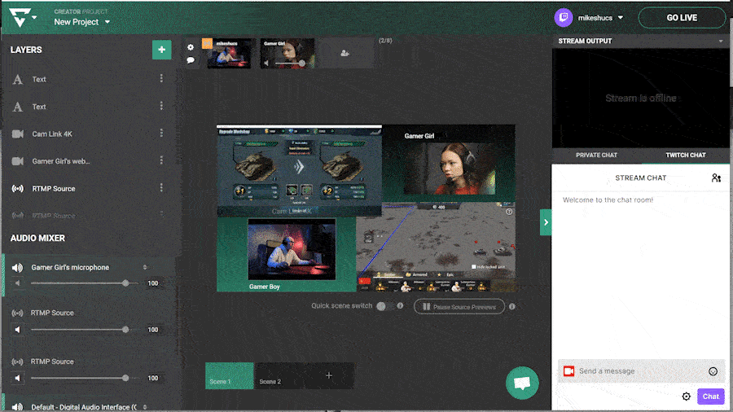Click the GO LIVE button
This screenshot has height=412, width=733.
point(682,18)
